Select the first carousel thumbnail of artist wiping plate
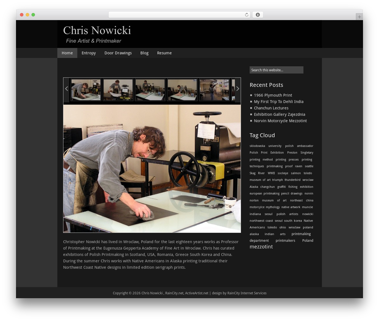The image size is (379, 321). [86, 90]
